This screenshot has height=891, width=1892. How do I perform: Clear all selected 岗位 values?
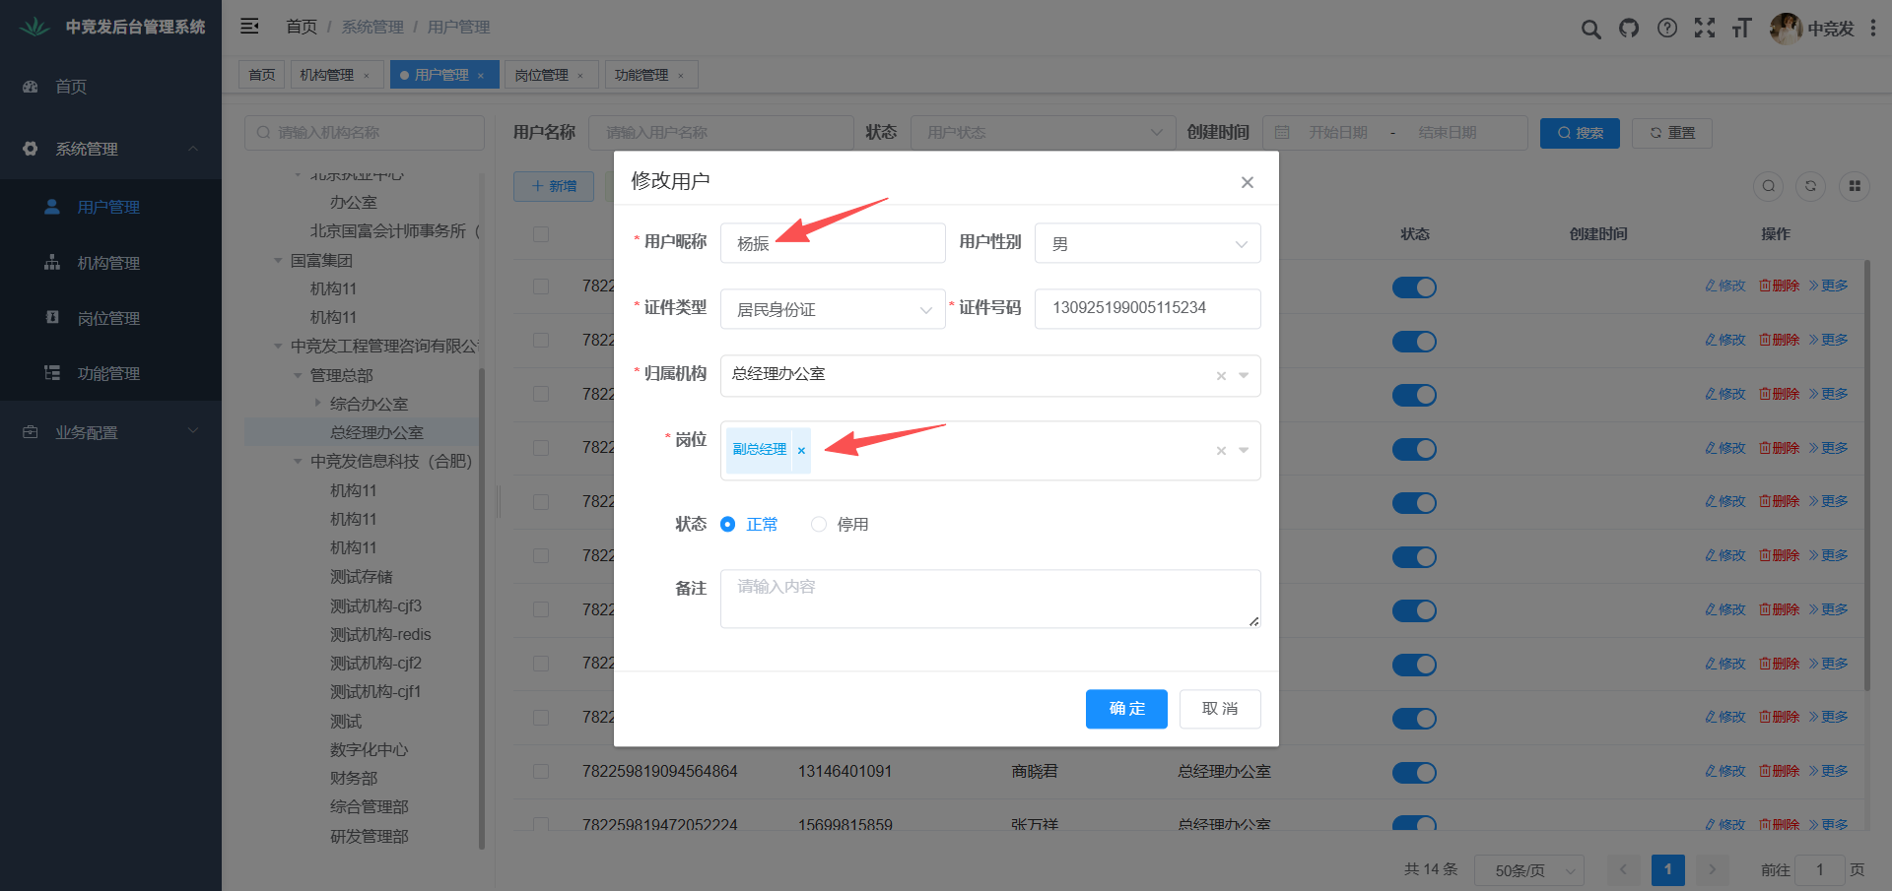[x=1221, y=450]
